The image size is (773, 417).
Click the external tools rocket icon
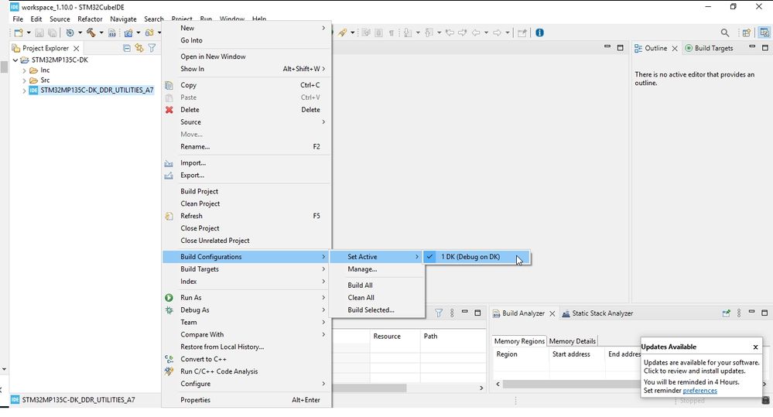tap(342, 33)
